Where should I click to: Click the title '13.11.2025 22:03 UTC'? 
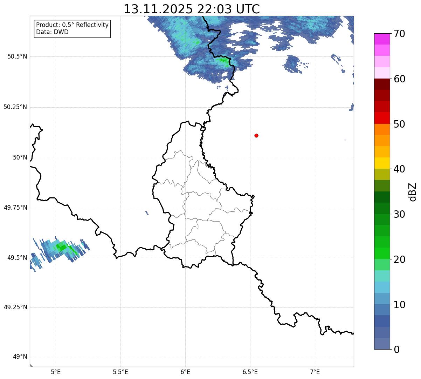tap(192, 9)
